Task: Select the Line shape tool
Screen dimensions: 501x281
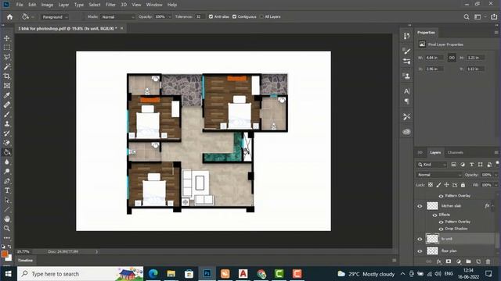Action: point(7,210)
